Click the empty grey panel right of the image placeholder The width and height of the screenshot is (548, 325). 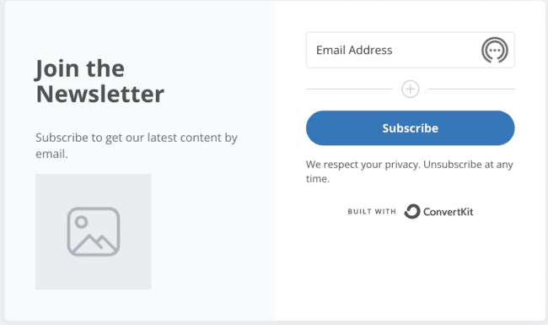pos(212,231)
